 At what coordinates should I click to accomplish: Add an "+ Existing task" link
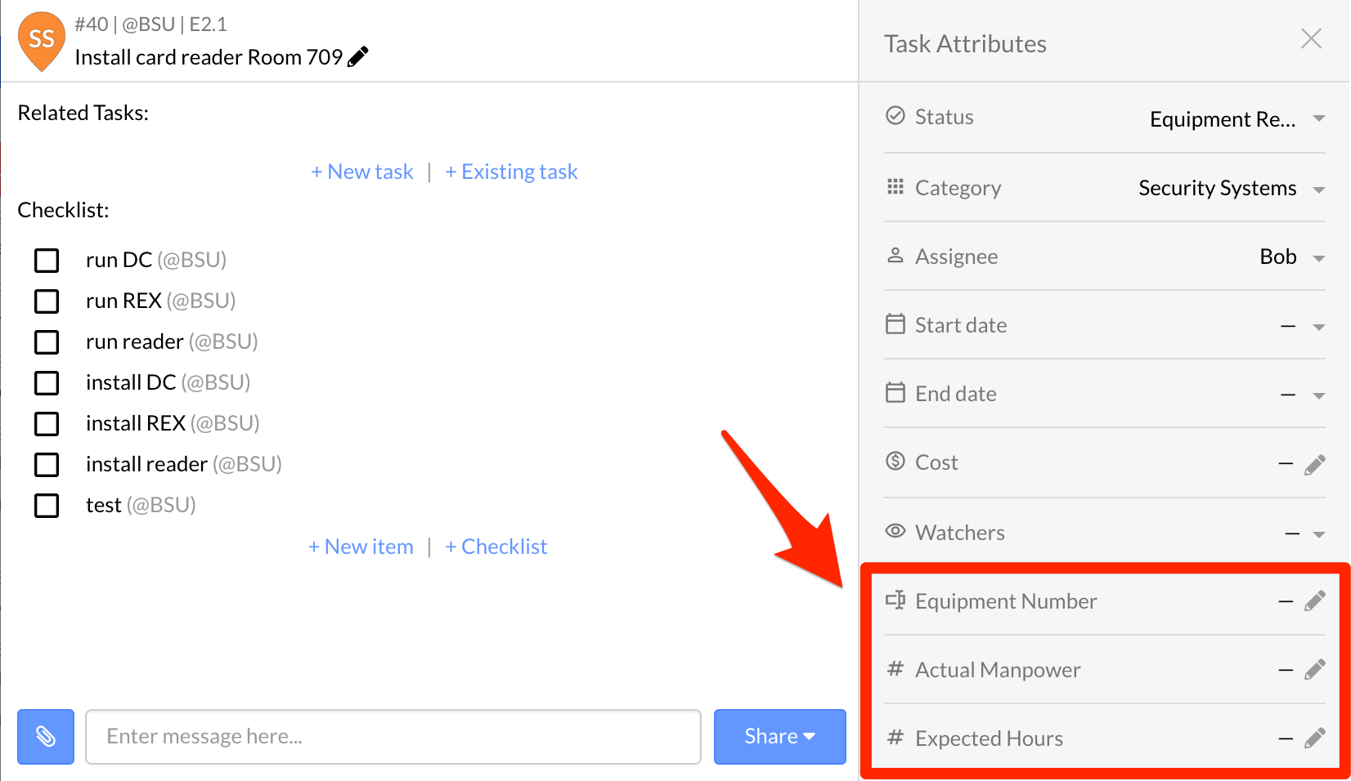point(511,172)
